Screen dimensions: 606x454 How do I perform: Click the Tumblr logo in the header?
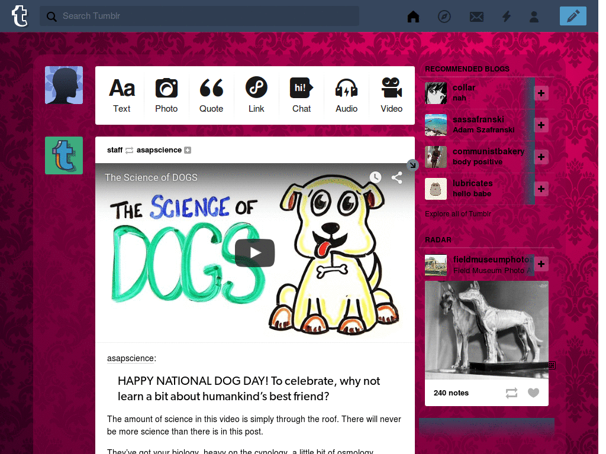click(20, 16)
